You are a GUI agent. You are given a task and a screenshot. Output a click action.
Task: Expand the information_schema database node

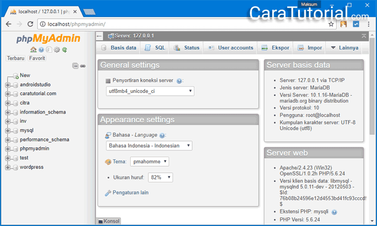pyautogui.click(x=7, y=112)
